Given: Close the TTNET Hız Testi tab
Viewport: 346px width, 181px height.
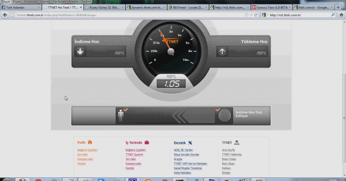Looking at the screenshot, I should point(81,7).
